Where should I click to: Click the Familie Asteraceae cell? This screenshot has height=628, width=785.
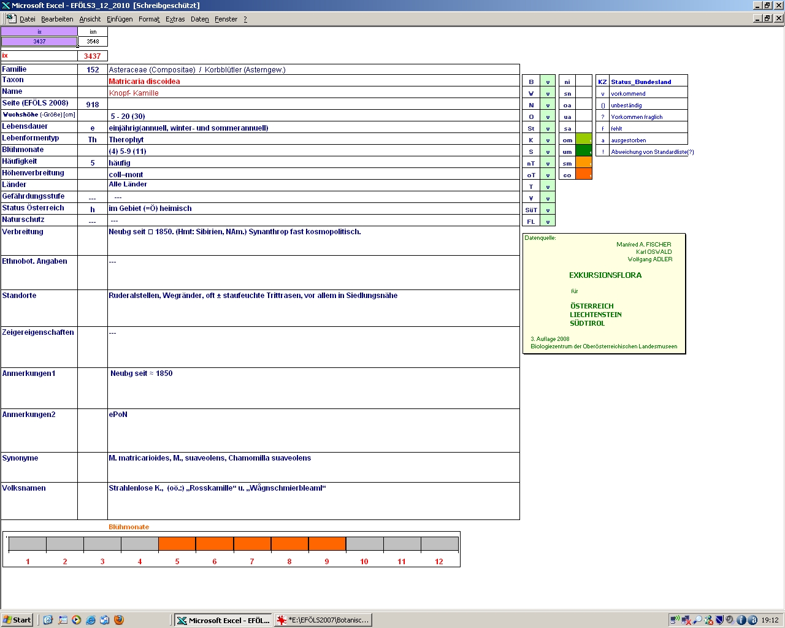[313, 70]
